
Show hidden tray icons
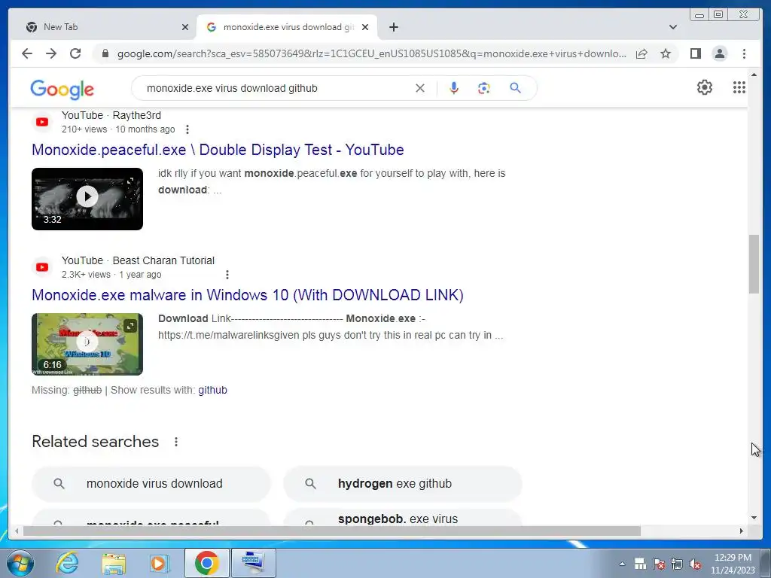point(622,564)
